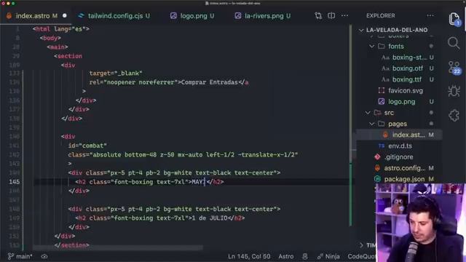
Task: Change the Astro language mode
Action: [x=286, y=256]
